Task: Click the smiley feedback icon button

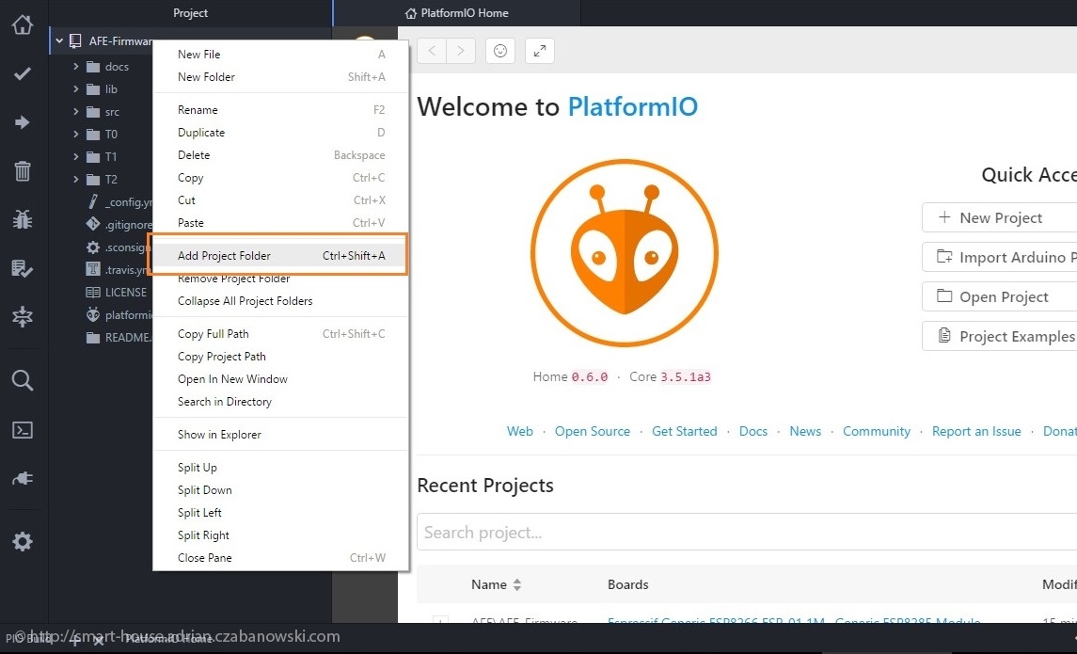Action: [x=500, y=51]
